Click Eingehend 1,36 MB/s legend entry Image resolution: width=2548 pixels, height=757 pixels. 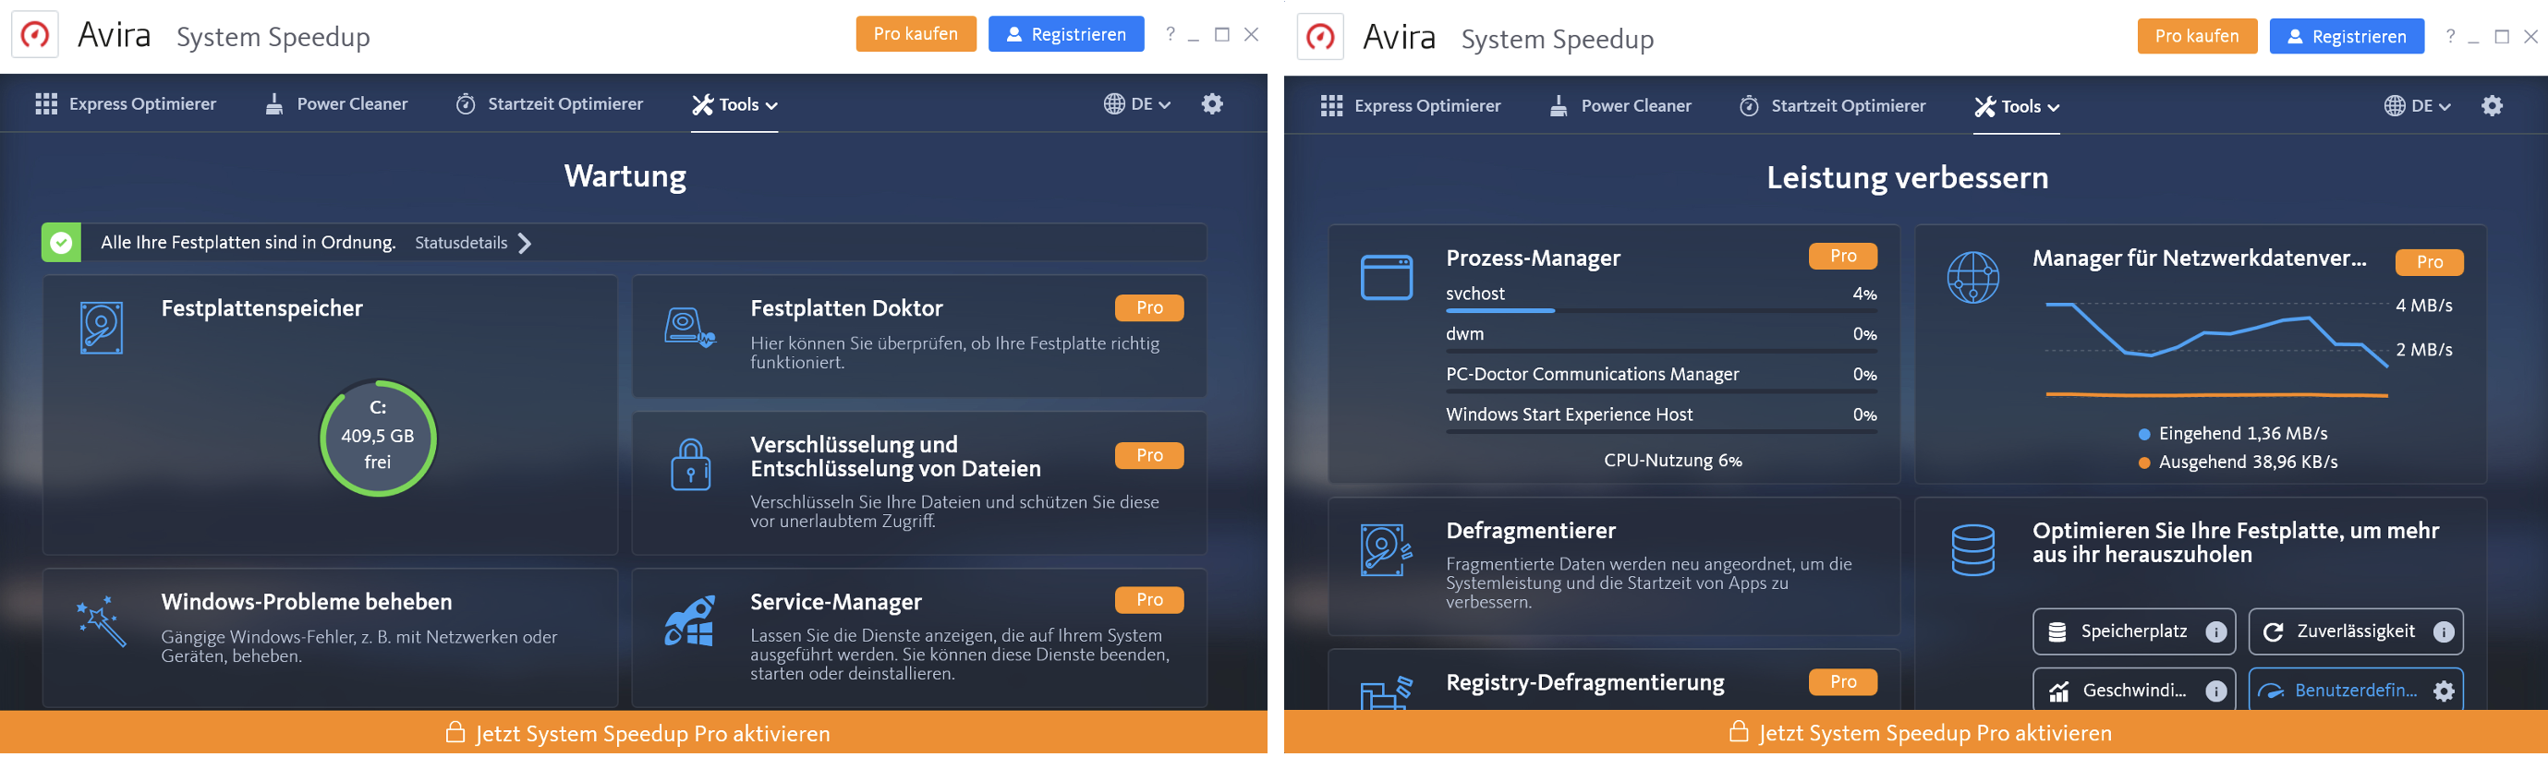2234,434
